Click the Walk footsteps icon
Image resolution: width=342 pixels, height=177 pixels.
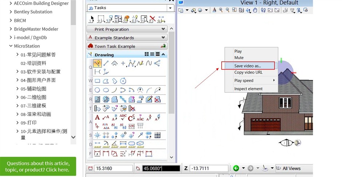[x=263, y=10]
